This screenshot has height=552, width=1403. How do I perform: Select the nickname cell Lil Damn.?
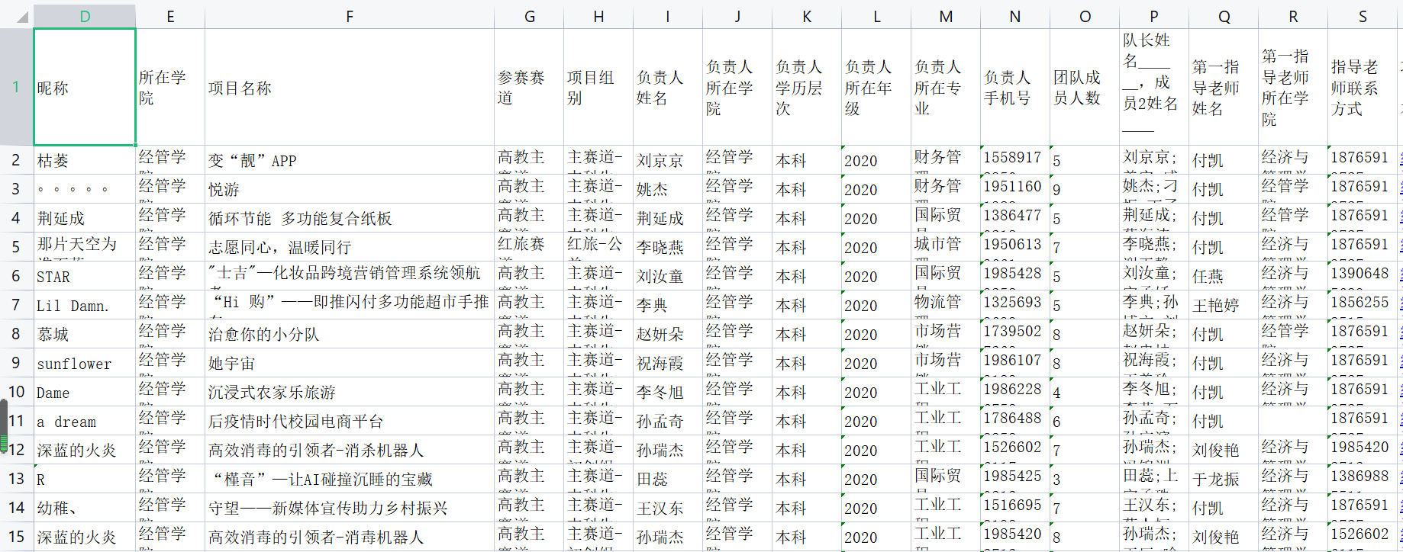pos(85,306)
